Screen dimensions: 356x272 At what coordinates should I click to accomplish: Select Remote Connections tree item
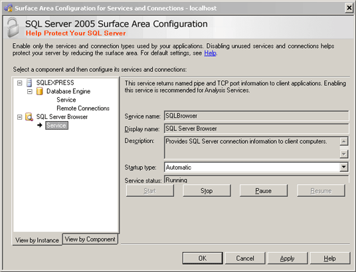pos(83,108)
